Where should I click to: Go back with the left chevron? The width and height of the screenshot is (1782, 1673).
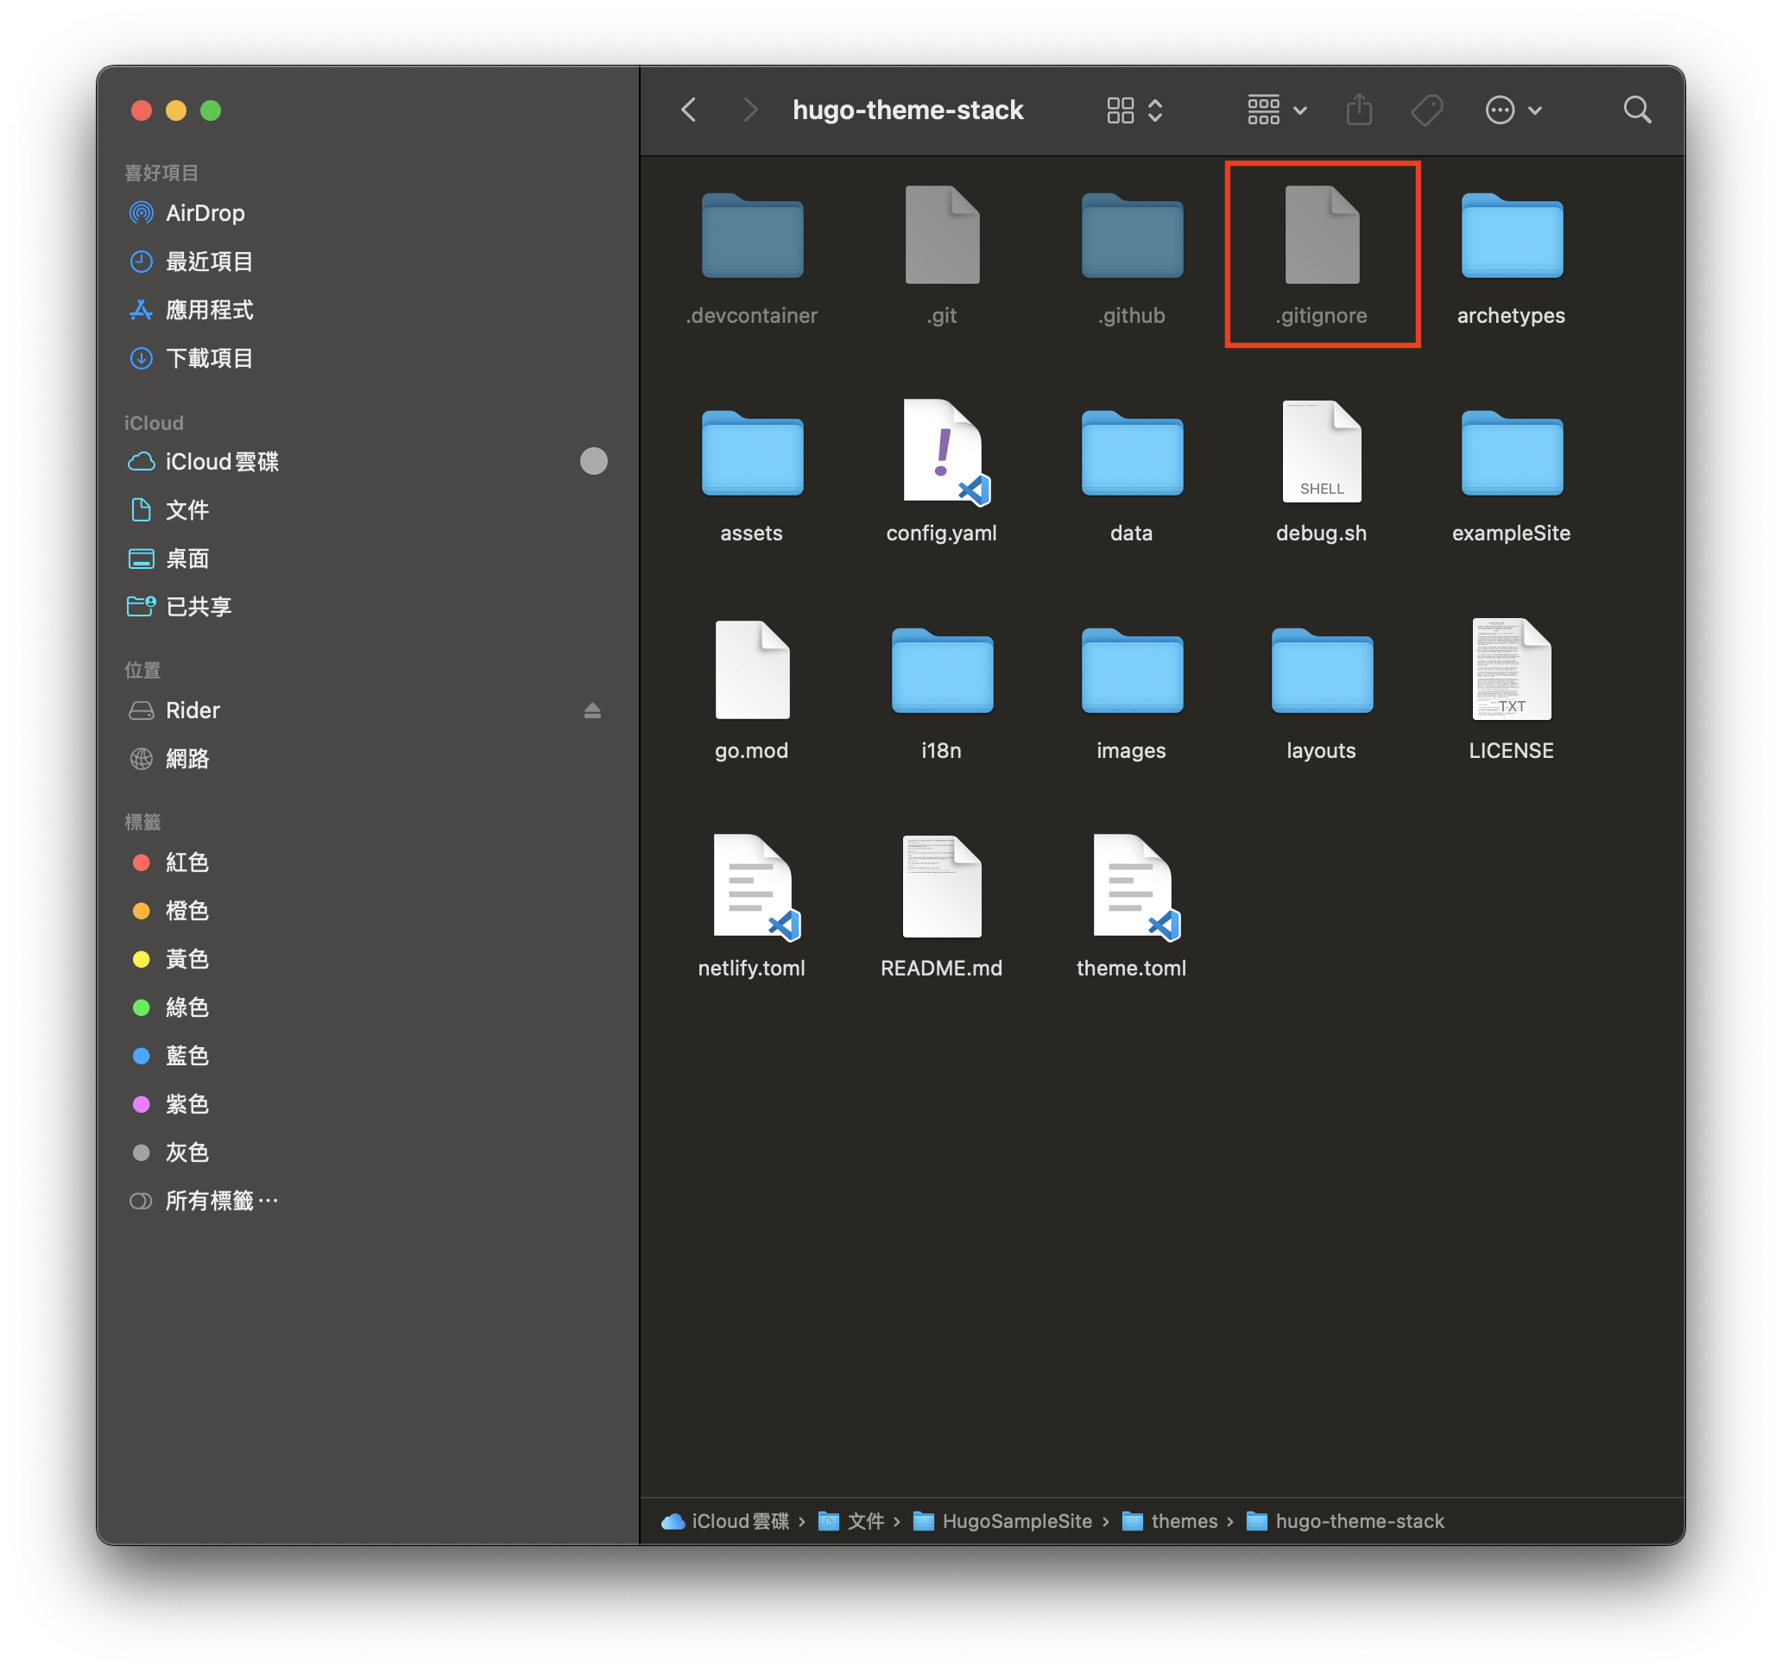688,110
